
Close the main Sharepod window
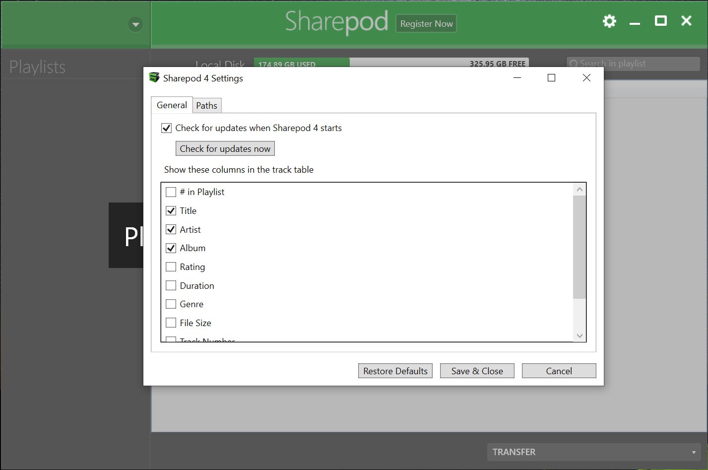pos(686,21)
